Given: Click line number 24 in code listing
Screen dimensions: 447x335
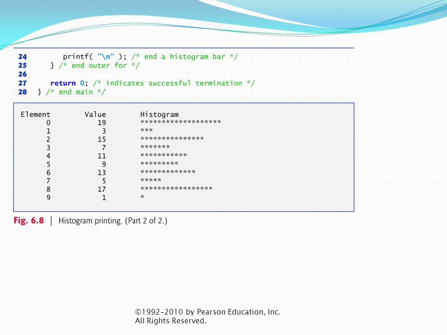Looking at the screenshot, I should click(22, 57).
